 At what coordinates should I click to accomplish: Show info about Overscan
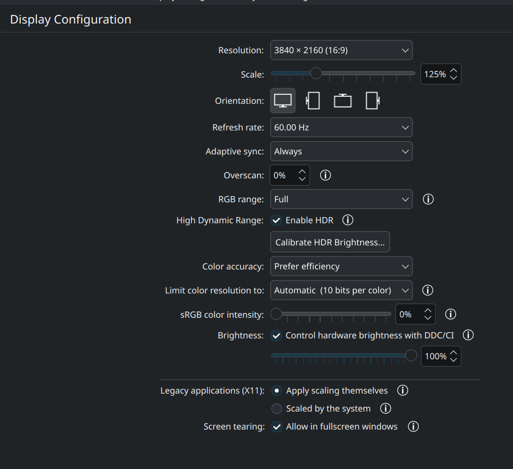(325, 175)
